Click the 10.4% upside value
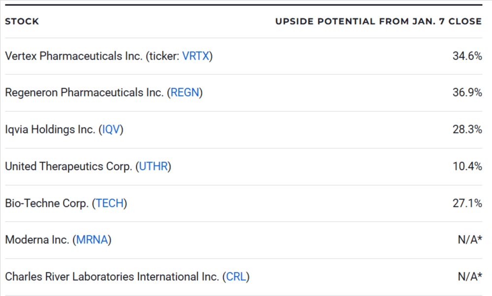 click(x=467, y=166)
